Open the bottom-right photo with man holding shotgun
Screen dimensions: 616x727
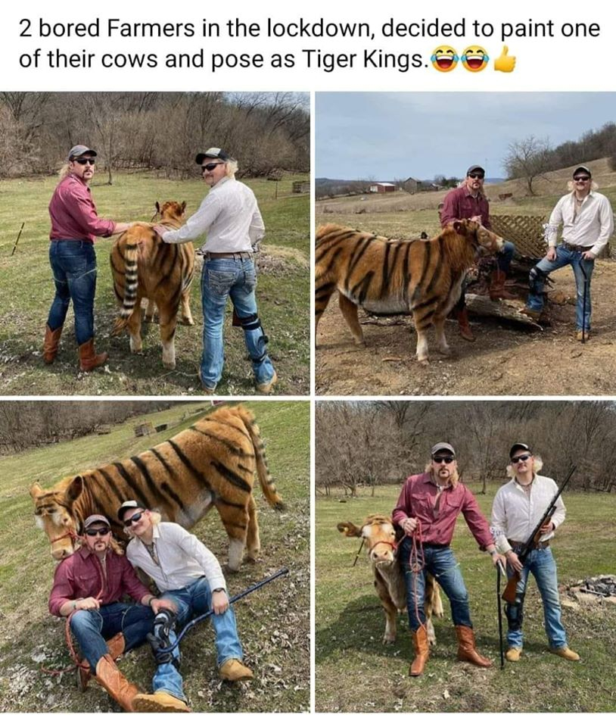coord(465,557)
